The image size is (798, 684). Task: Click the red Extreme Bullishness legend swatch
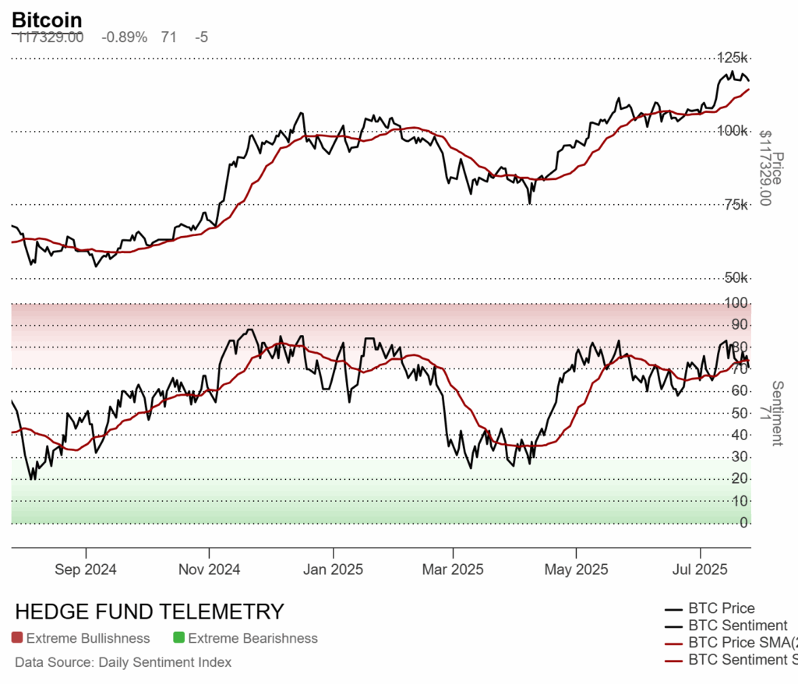click(17, 638)
